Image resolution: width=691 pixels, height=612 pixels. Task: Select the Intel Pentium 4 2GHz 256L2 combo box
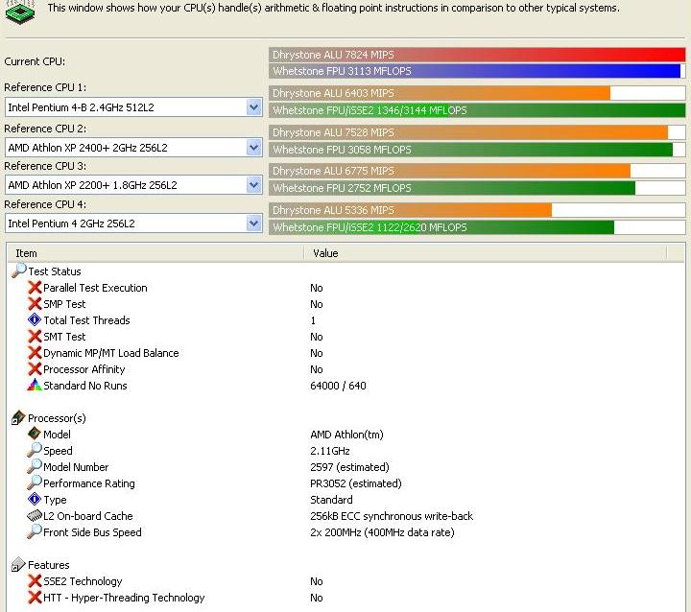click(133, 224)
